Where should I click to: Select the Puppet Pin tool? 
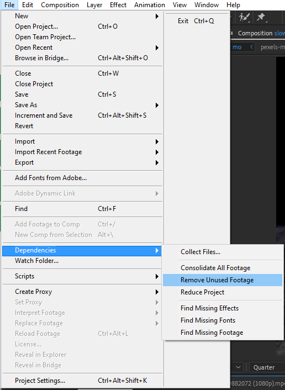pos(262,18)
